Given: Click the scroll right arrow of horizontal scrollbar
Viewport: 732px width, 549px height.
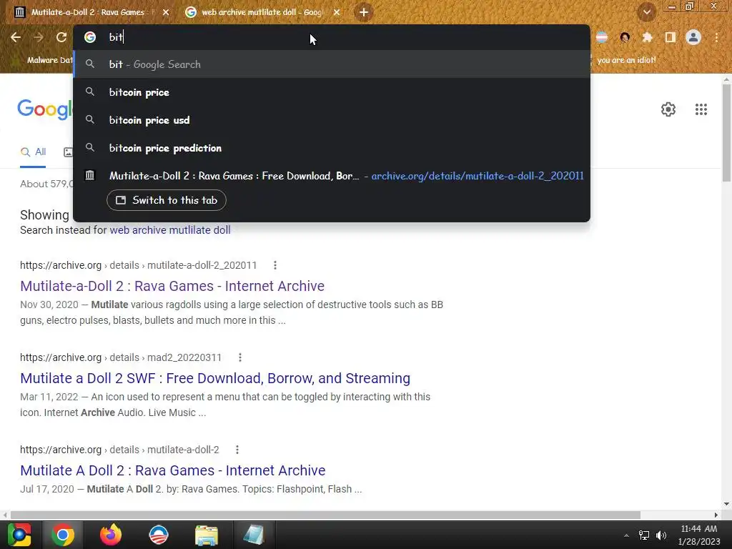Looking at the screenshot, I should 716,515.
